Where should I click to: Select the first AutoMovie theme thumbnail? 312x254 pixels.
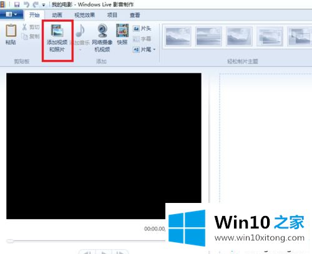pyautogui.click(x=178, y=37)
